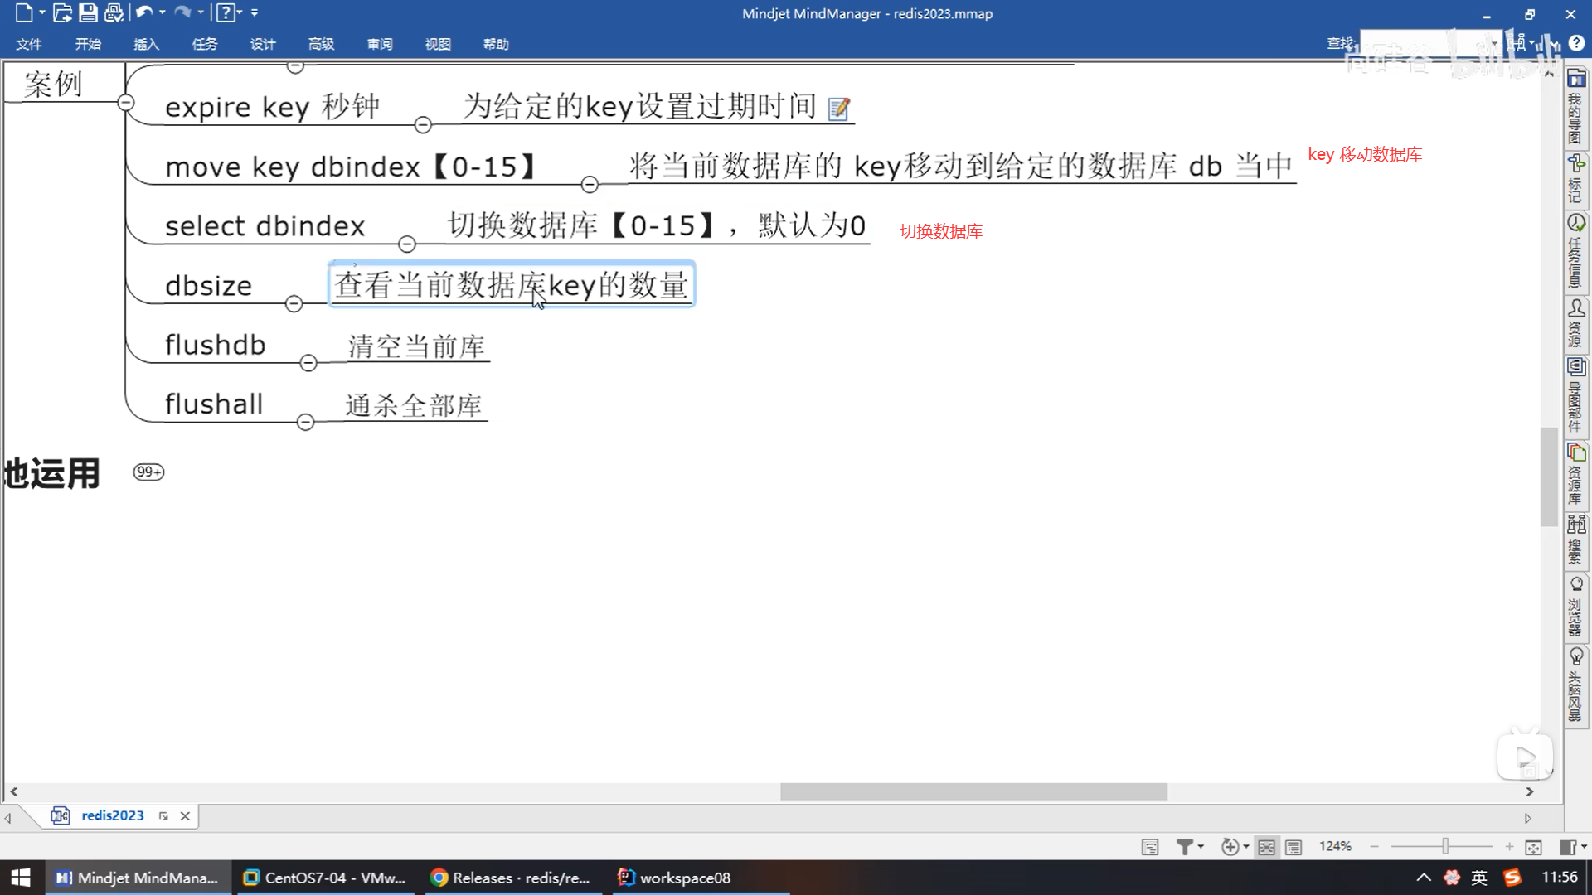Click the Undo arrow icon
The height and width of the screenshot is (895, 1592).
[143, 12]
